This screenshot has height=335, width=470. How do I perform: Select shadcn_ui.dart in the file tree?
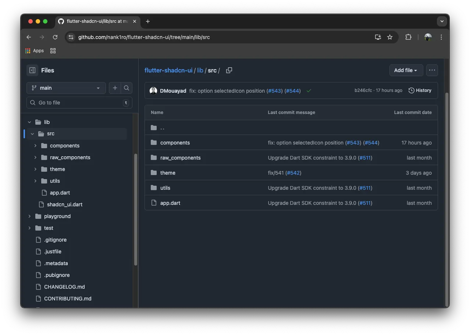64,204
